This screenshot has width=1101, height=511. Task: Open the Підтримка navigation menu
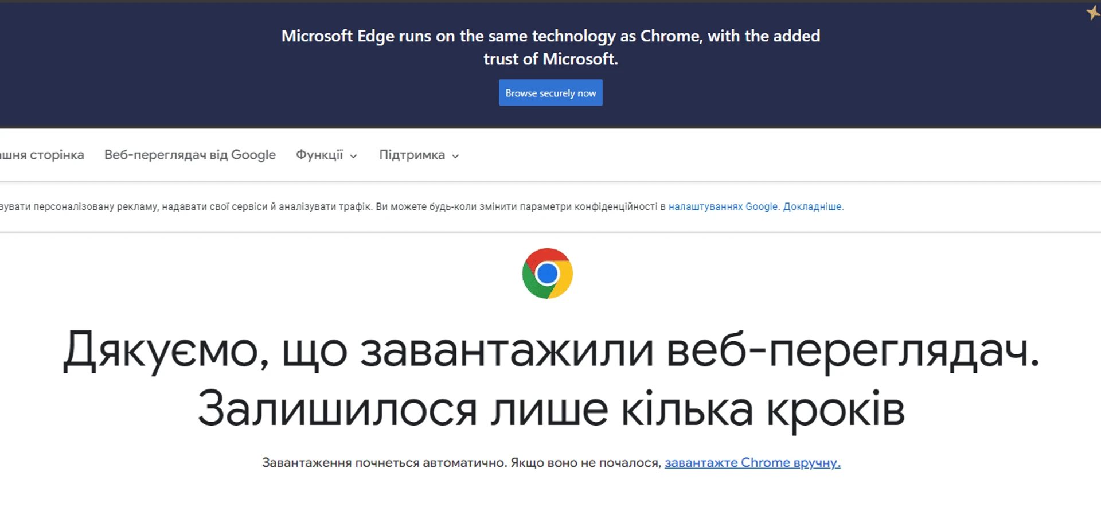419,155
